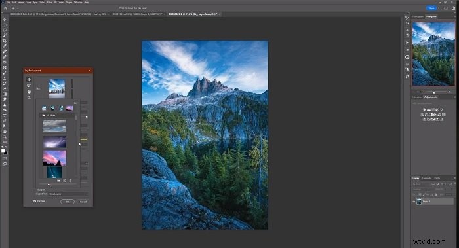The height and width of the screenshot is (248, 459).
Task: Click the foreground color swatch
Action: coord(3,151)
